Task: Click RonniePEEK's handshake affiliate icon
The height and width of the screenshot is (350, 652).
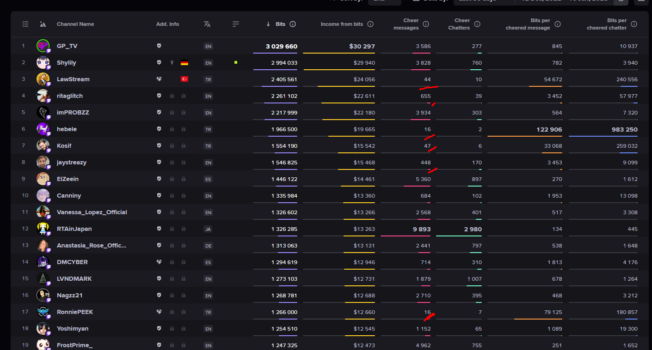Action: pyautogui.click(x=159, y=312)
